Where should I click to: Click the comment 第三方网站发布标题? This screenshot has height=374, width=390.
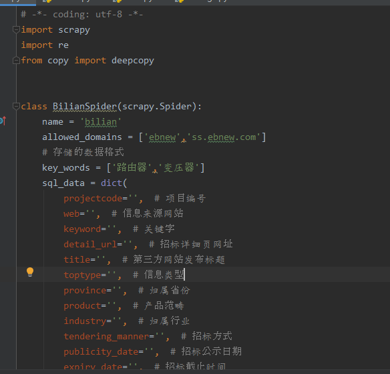(x=174, y=260)
